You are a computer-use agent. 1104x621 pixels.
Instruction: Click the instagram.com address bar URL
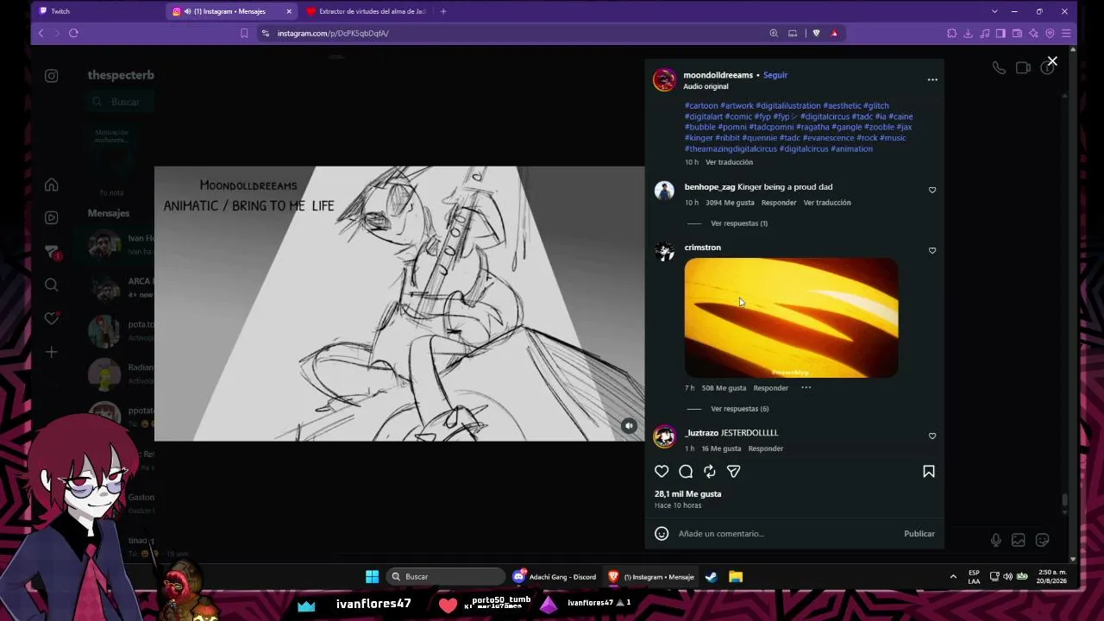pyautogui.click(x=333, y=34)
